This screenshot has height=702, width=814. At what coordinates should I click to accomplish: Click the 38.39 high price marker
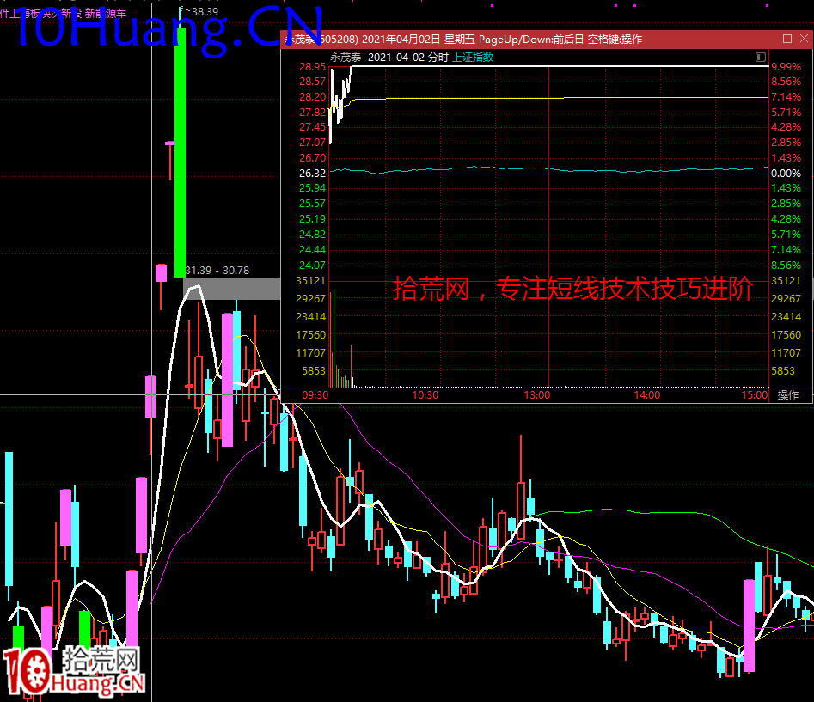click(x=205, y=11)
